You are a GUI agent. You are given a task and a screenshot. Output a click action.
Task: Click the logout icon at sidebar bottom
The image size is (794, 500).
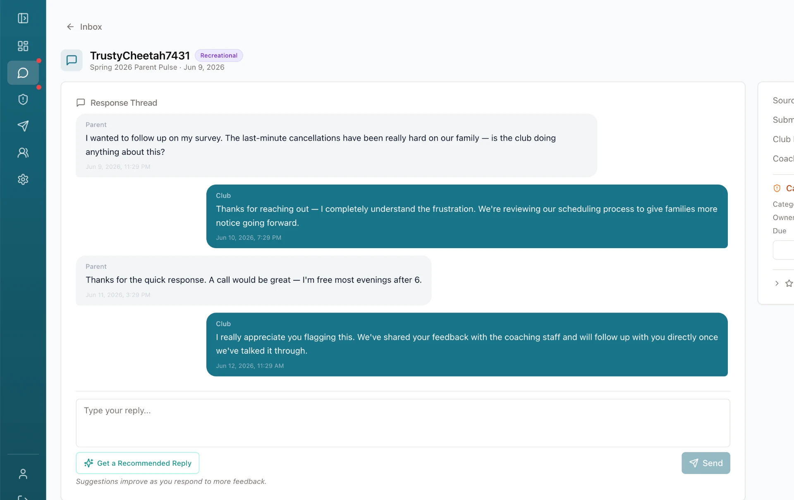pyautogui.click(x=23, y=497)
